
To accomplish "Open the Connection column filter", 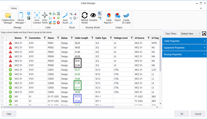I will click(45, 38).
